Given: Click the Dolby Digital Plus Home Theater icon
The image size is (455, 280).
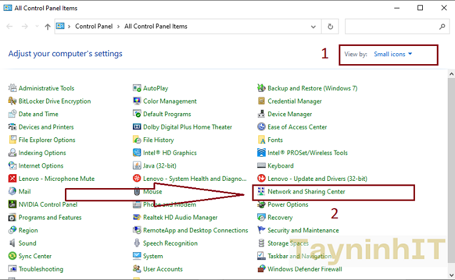Looking at the screenshot, I should click(x=137, y=127).
